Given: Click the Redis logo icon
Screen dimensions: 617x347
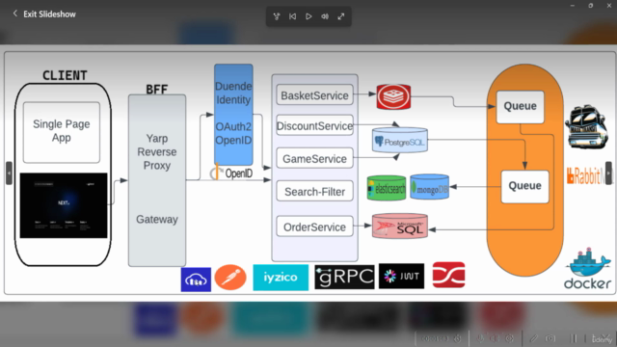Looking at the screenshot, I should [x=393, y=96].
